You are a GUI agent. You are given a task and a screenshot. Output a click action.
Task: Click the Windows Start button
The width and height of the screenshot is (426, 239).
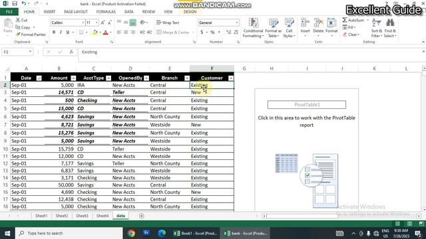(7, 233)
